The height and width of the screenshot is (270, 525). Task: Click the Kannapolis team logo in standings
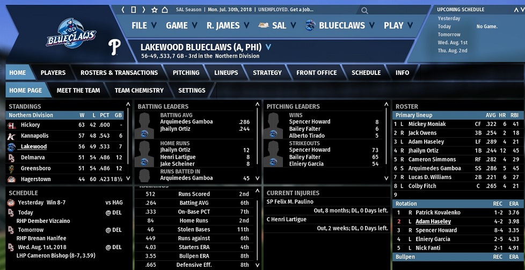[11, 136]
